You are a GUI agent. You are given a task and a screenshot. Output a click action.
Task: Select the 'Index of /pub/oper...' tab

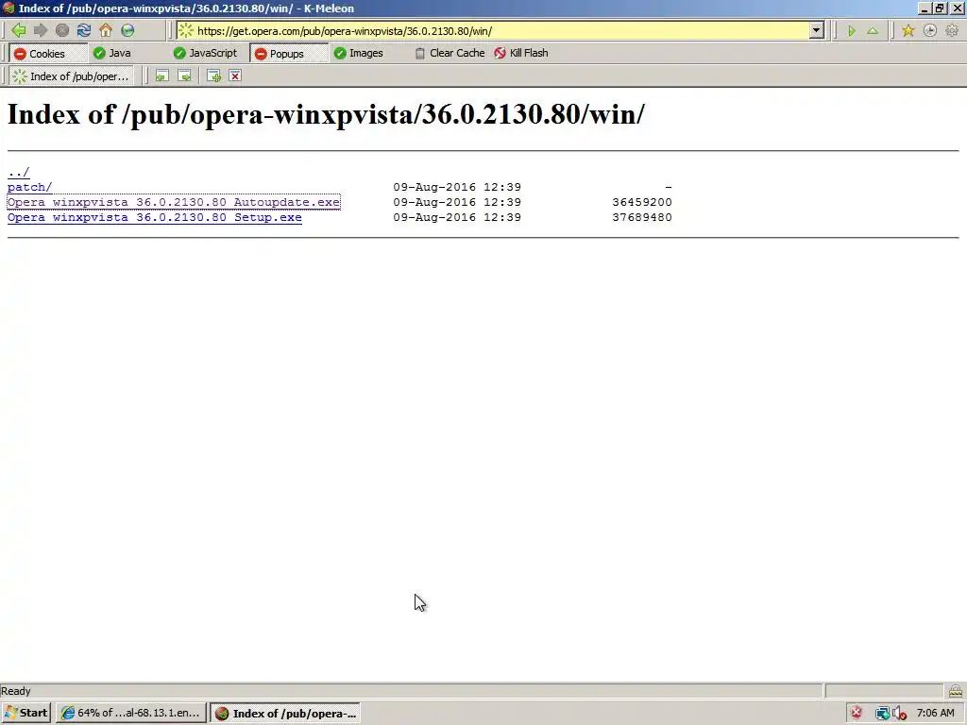click(x=72, y=76)
